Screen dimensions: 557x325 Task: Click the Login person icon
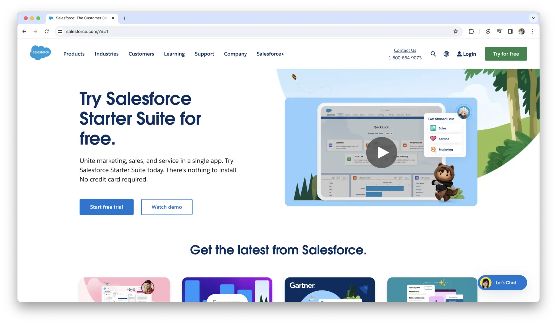click(459, 54)
